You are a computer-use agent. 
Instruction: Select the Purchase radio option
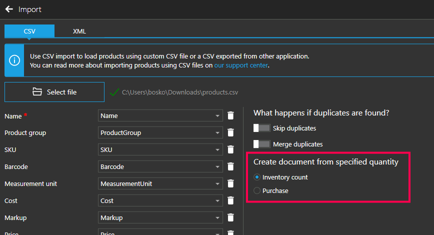click(x=257, y=190)
